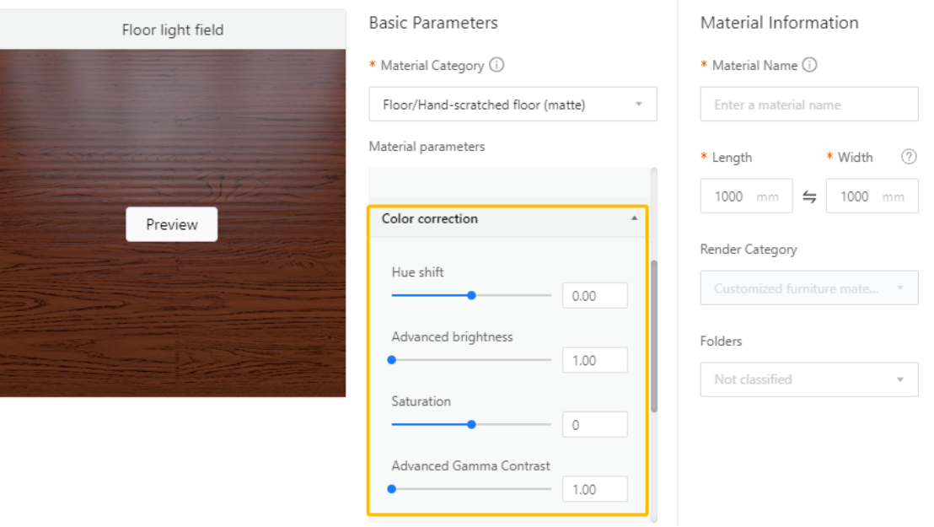Open the Material Category dropdown
Image resolution: width=934 pixels, height=527 pixels.
tap(513, 105)
